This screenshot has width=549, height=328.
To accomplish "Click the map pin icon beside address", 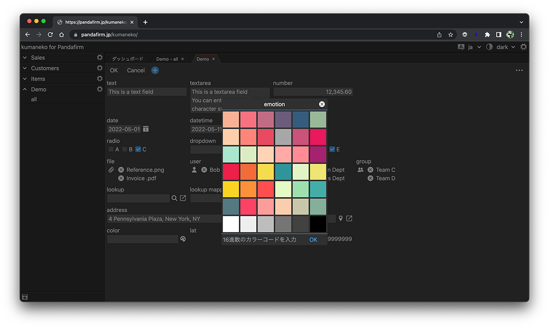I will [x=340, y=219].
